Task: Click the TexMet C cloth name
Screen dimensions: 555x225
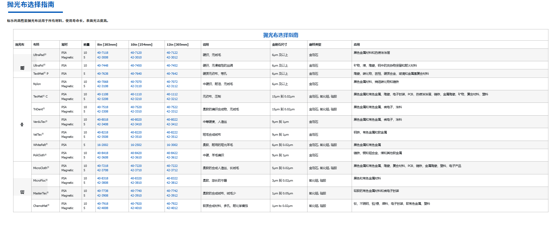Action: pyautogui.click(x=41, y=97)
